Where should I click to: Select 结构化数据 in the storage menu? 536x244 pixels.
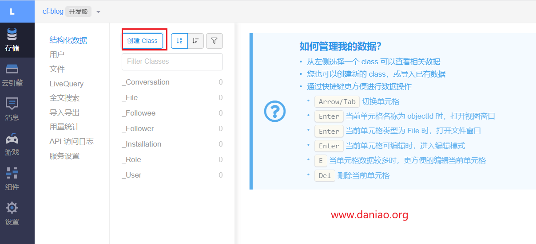click(x=68, y=40)
